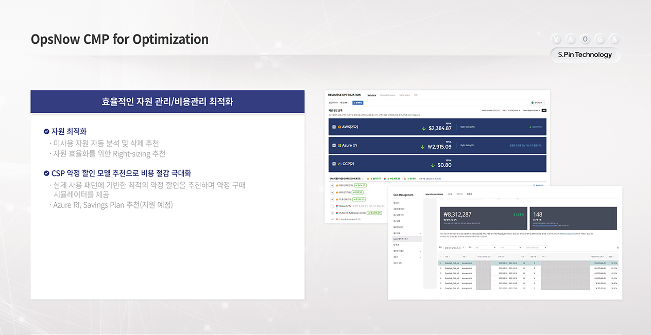This screenshot has width=651, height=335.
Task: Open the sort order dropdown above reservations table
Action: pyautogui.click(x=454, y=248)
